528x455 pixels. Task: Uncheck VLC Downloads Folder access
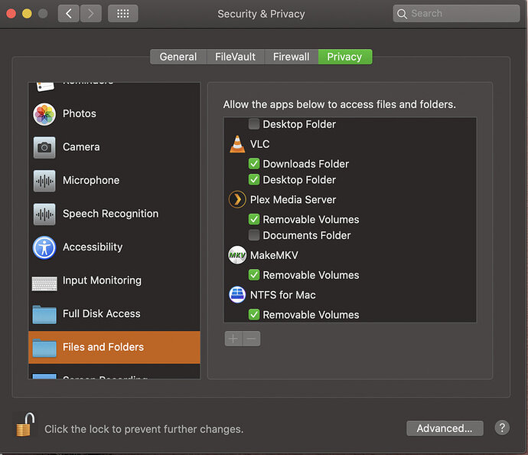point(254,164)
